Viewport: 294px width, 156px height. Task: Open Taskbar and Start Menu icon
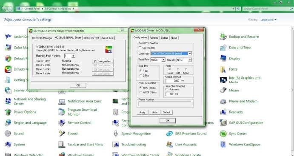click(62, 145)
